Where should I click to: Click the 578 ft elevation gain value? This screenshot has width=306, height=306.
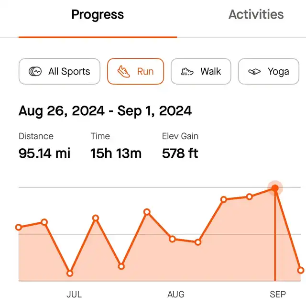180,153
